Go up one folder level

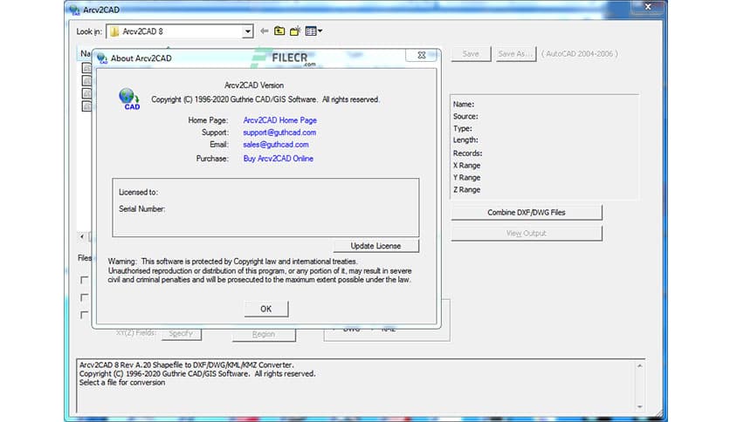[x=279, y=31]
